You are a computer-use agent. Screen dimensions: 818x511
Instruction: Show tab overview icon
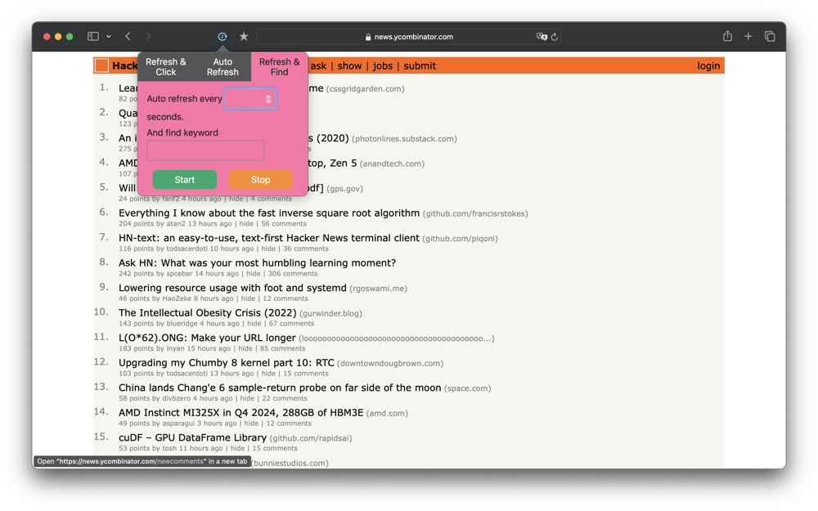click(x=770, y=37)
